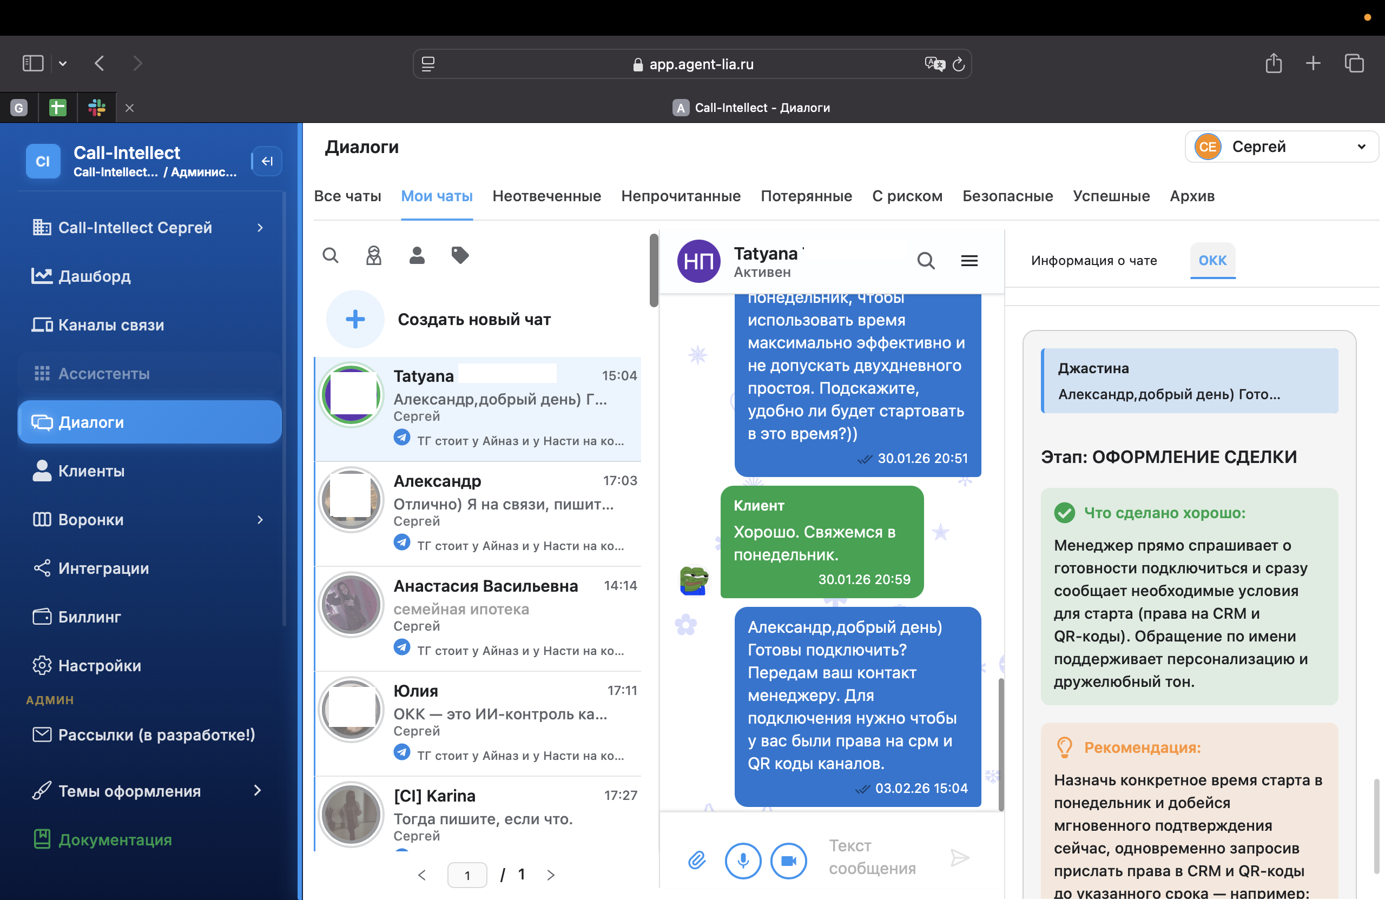Expand the Воронки sidebar submenu
This screenshot has width=1385, height=900.
pos(260,520)
